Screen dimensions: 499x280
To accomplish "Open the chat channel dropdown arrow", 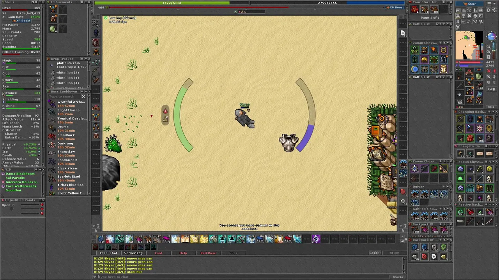I will coord(95,277).
